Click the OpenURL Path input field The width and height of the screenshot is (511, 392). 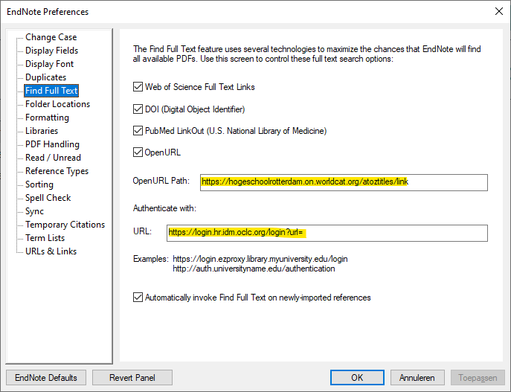pyautogui.click(x=342, y=181)
